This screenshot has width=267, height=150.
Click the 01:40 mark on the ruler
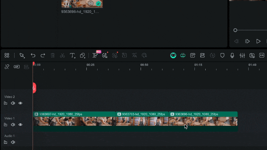click(252, 65)
